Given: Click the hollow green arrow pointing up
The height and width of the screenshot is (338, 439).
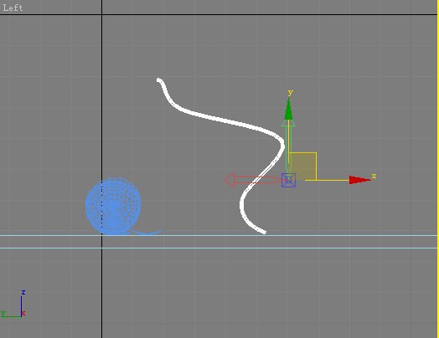Looking at the screenshot, I should click(x=288, y=123).
